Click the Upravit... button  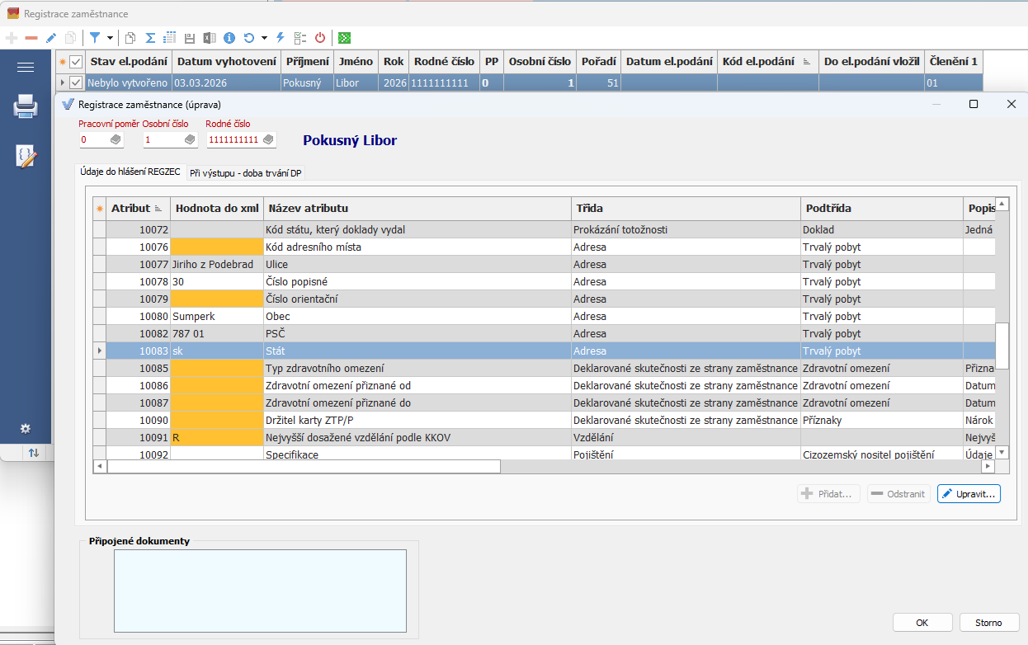pyautogui.click(x=969, y=493)
